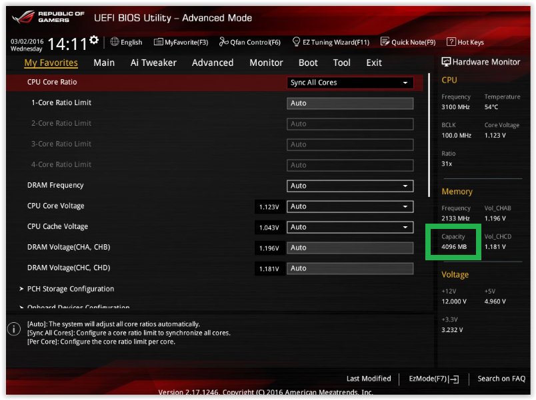
Task: Open the Boot menu
Action: click(307, 63)
